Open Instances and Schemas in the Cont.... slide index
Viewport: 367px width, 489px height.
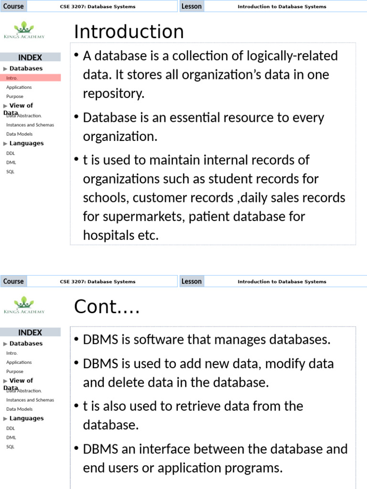click(30, 400)
